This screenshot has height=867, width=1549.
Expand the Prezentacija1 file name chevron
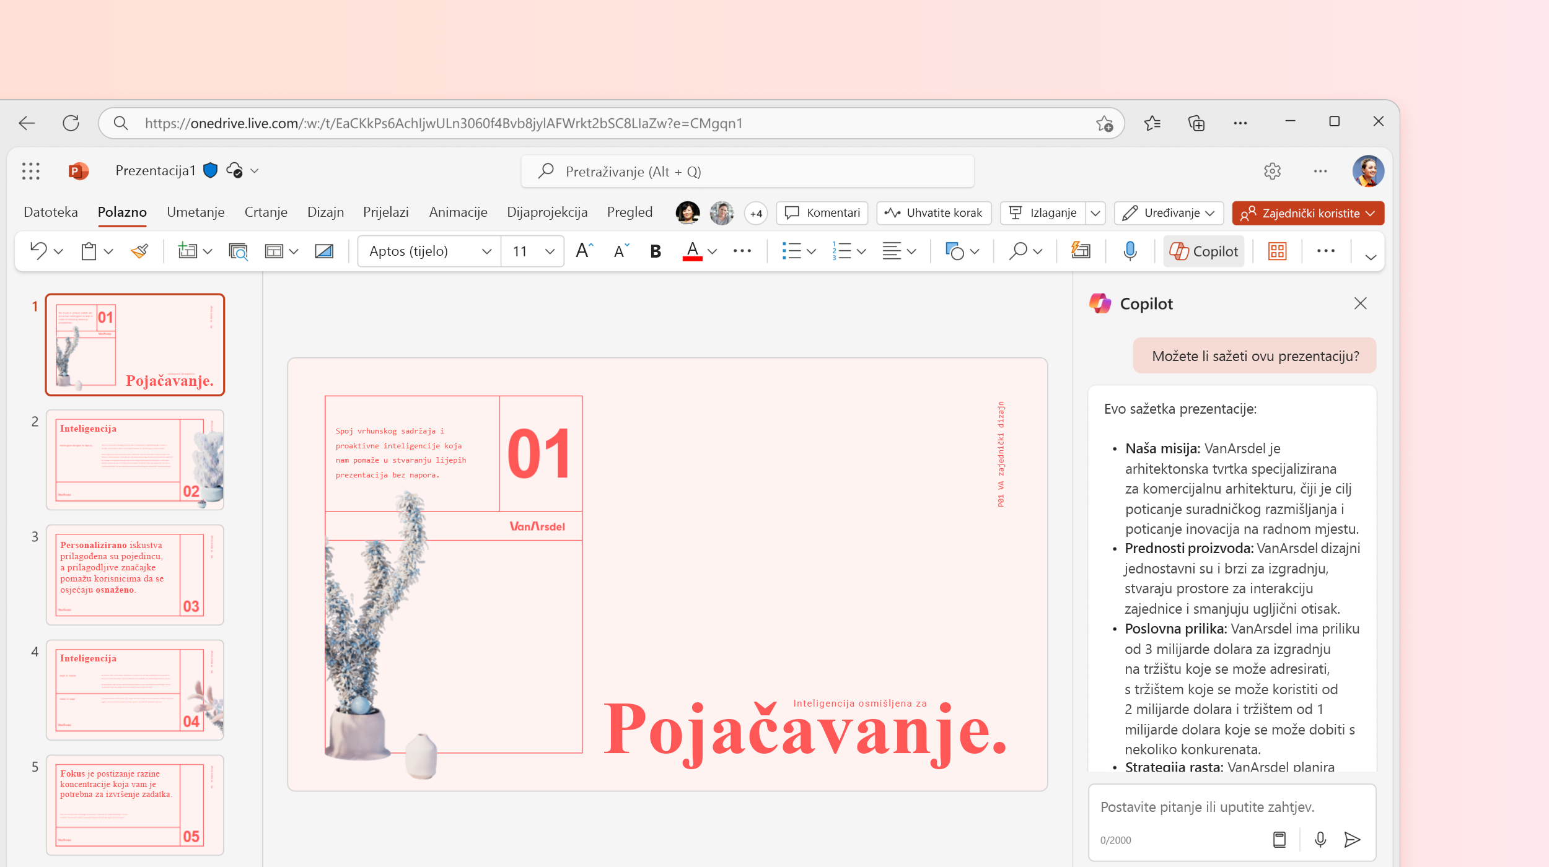tap(255, 171)
